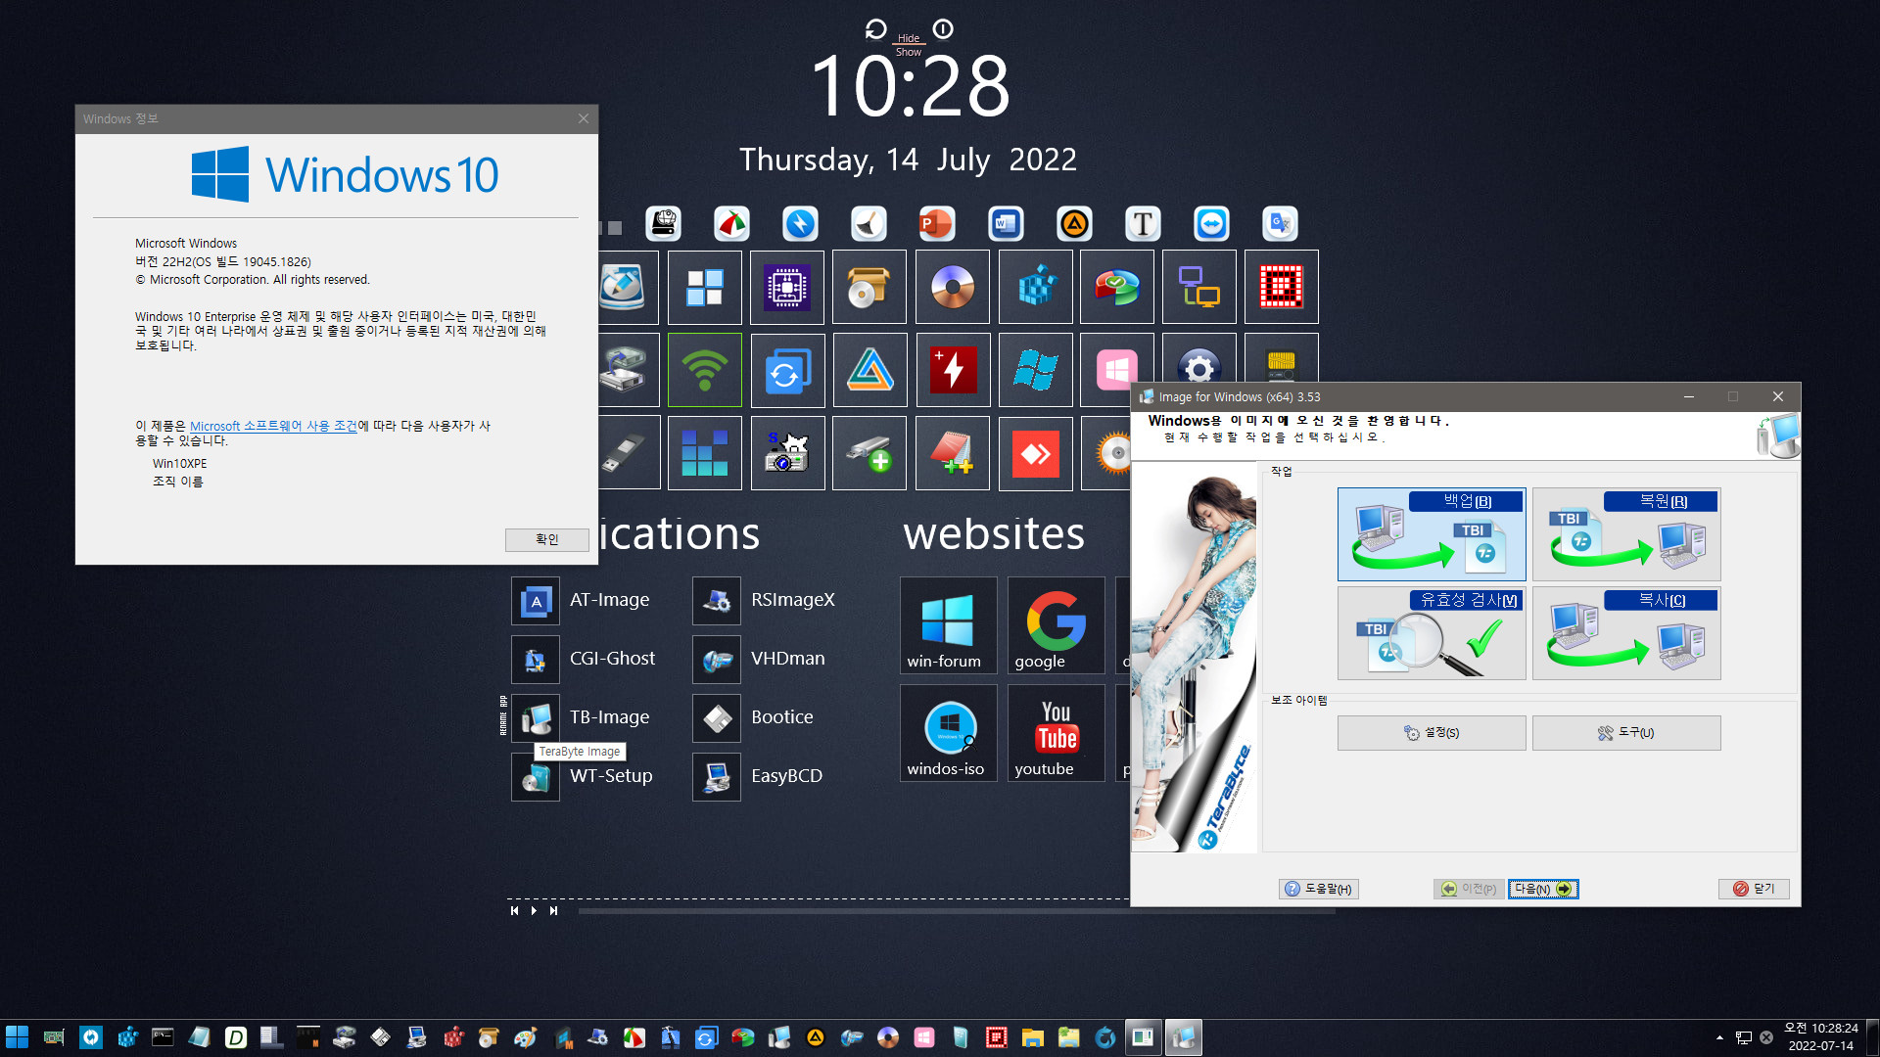Open the round icon with letter T
This screenshot has height=1057, width=1880.
coord(1143,224)
